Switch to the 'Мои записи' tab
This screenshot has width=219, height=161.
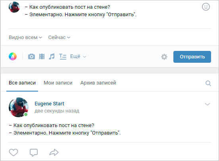click(58, 83)
